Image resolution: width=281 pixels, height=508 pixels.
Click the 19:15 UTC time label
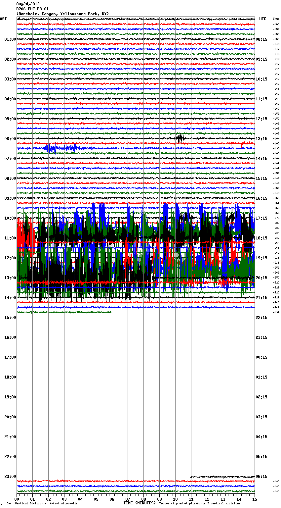coord(261,258)
